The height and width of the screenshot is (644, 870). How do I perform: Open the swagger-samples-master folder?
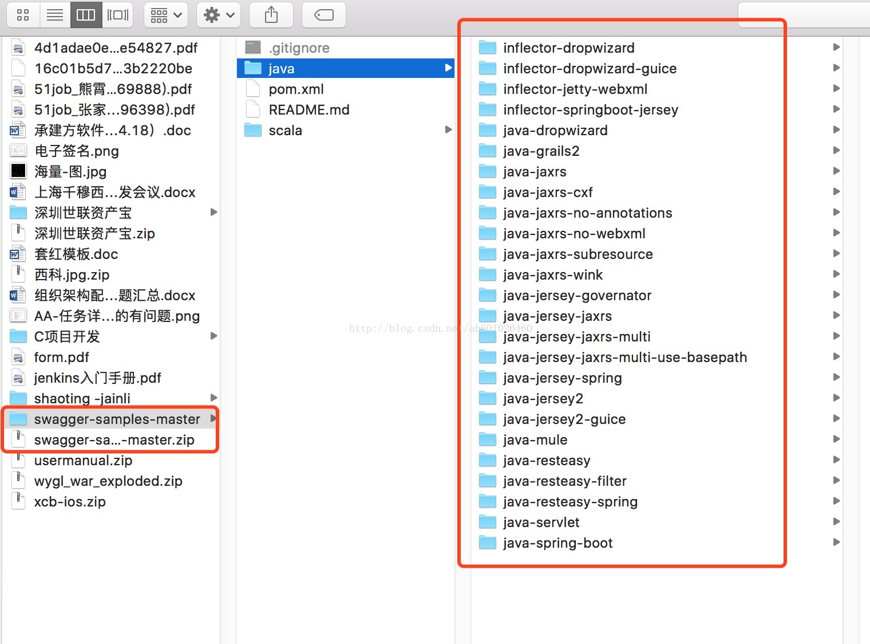112,419
